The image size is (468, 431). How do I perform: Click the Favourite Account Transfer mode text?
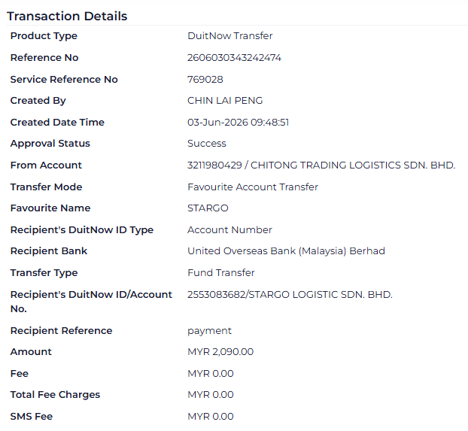(x=253, y=187)
